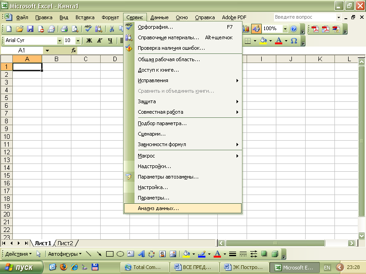Select column header K
This screenshot has height=274, width=366.
coord(320,59)
